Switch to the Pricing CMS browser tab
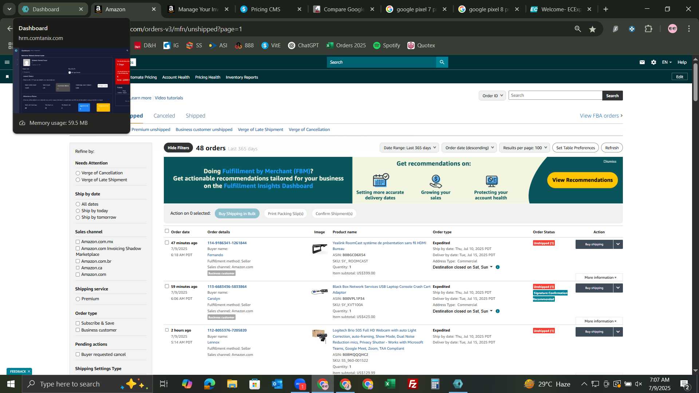Image resolution: width=699 pixels, height=393 pixels. (271, 9)
